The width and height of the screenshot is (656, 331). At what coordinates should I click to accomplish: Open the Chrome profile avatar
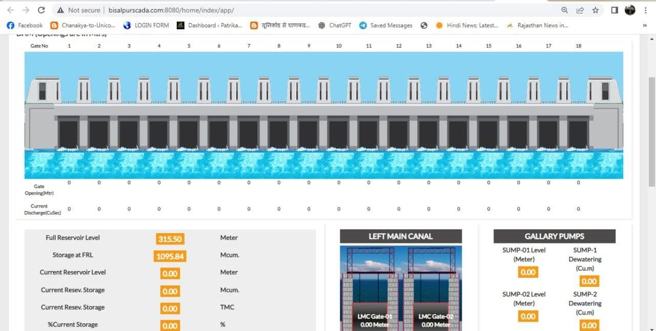click(x=630, y=10)
